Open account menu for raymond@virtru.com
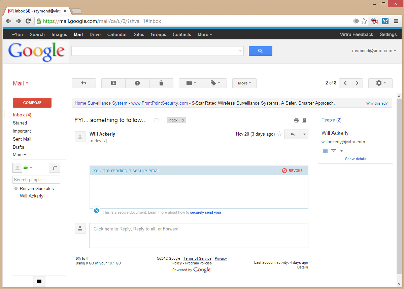Image resolution: width=404 pixels, height=289 pixels. 374,51
